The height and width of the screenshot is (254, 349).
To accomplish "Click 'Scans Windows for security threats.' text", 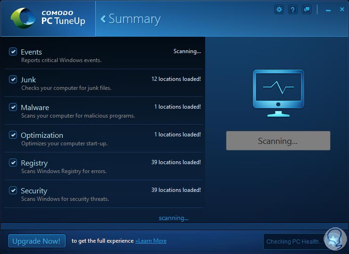I will pyautogui.click(x=65, y=199).
